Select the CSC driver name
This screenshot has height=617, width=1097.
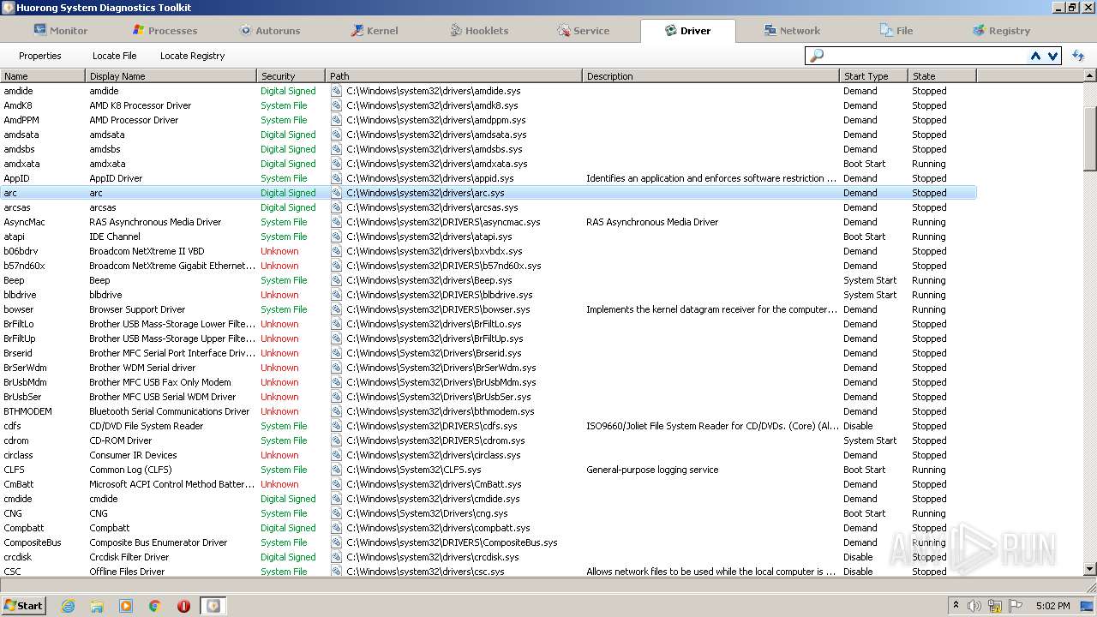click(x=13, y=572)
